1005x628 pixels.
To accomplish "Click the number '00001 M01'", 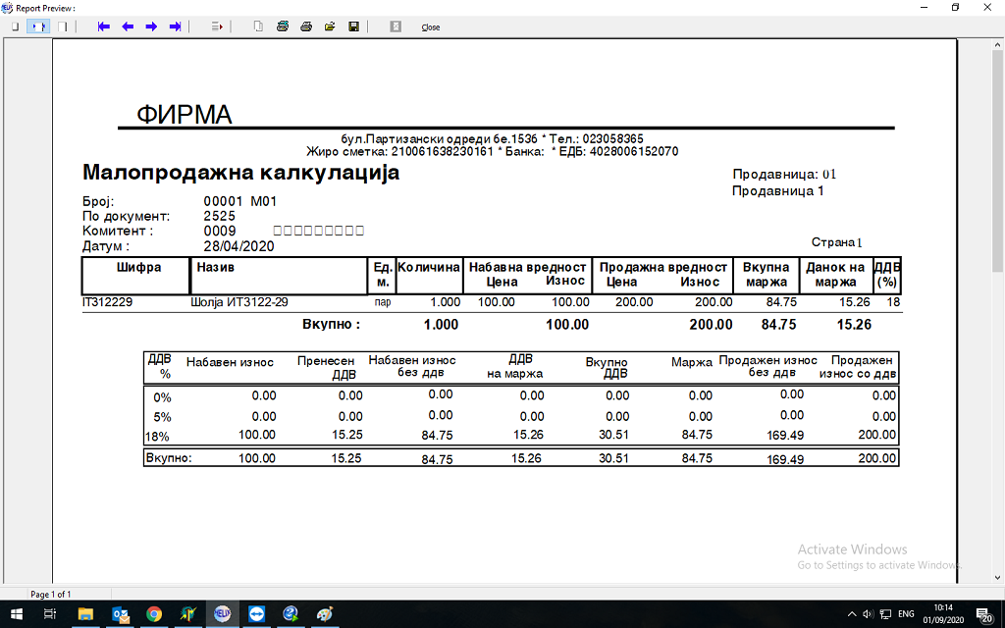I will [x=240, y=201].
